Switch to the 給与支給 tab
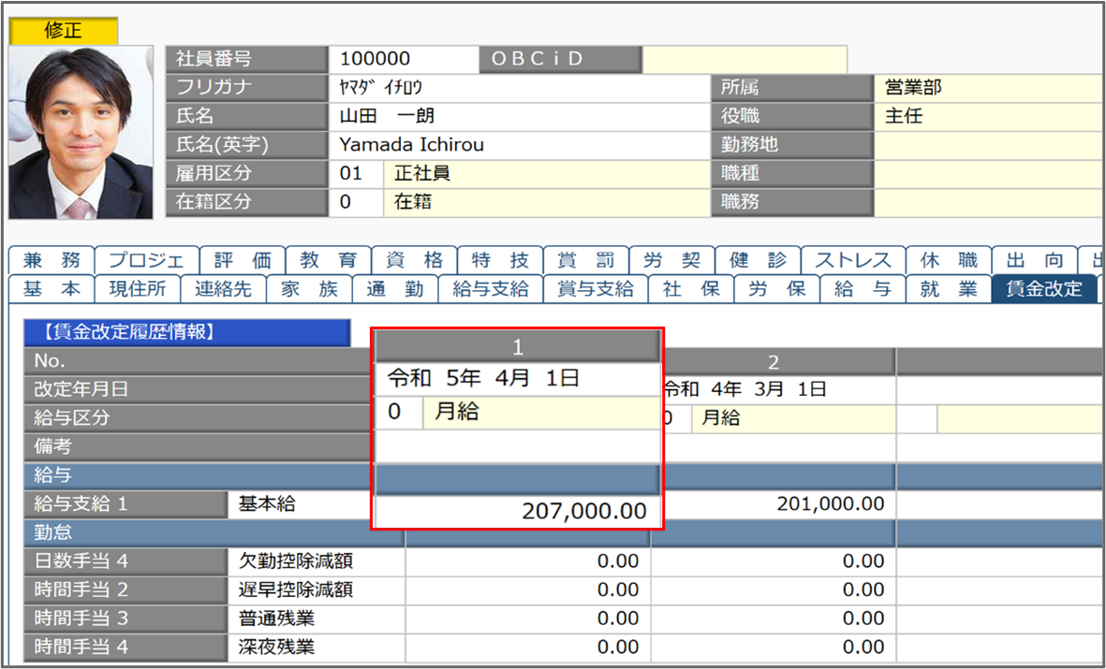 (x=491, y=289)
